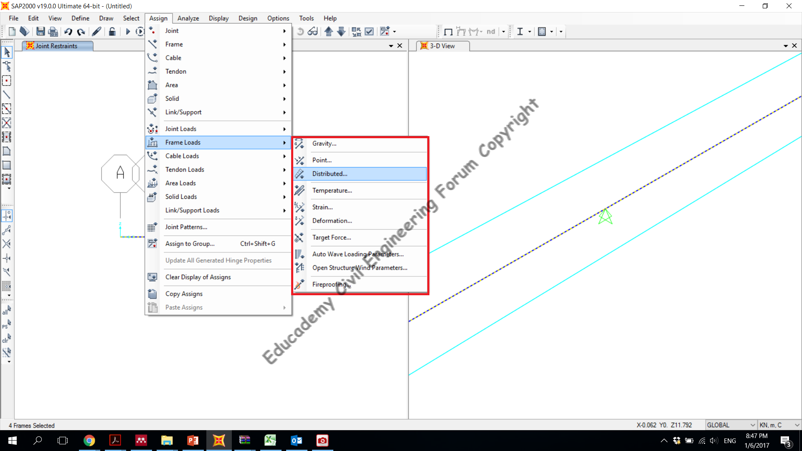
Task: Open the File menu
Action: [13, 18]
